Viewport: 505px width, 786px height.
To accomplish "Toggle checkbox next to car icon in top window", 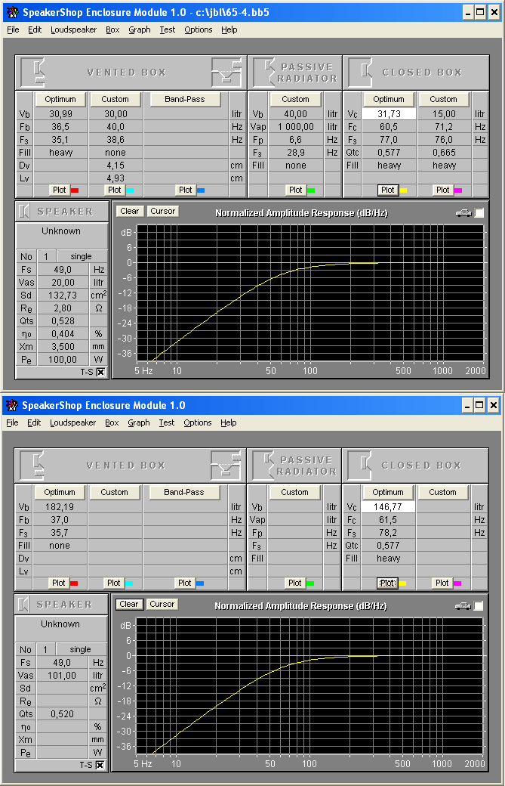I will click(x=479, y=213).
